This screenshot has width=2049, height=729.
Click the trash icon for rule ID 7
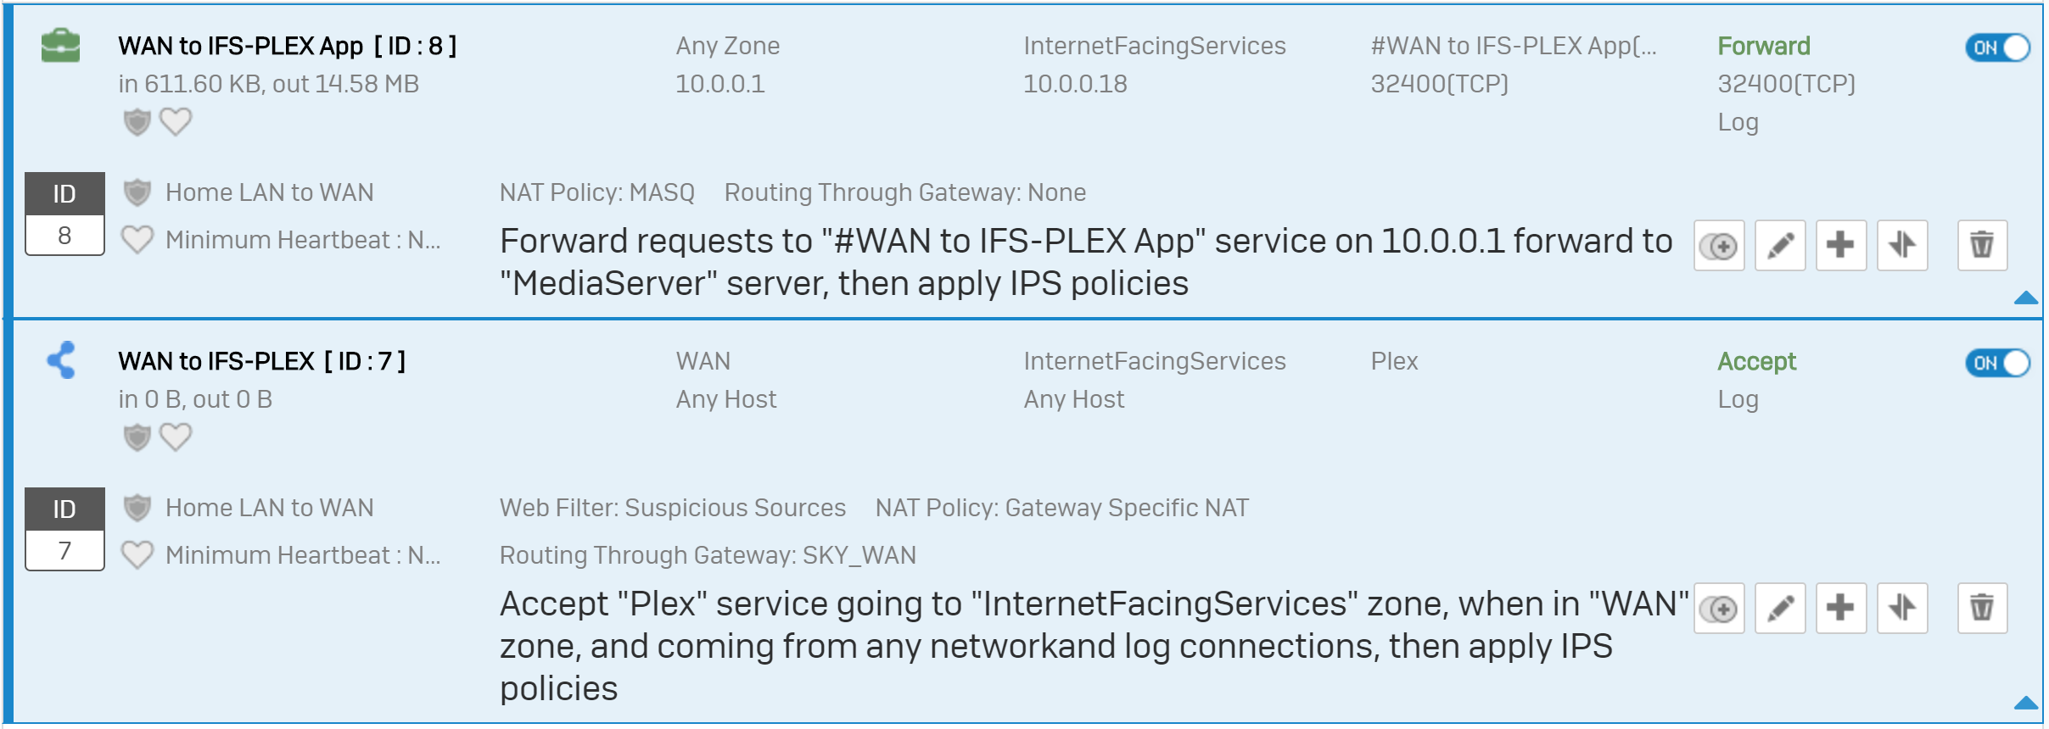pyautogui.click(x=1982, y=608)
